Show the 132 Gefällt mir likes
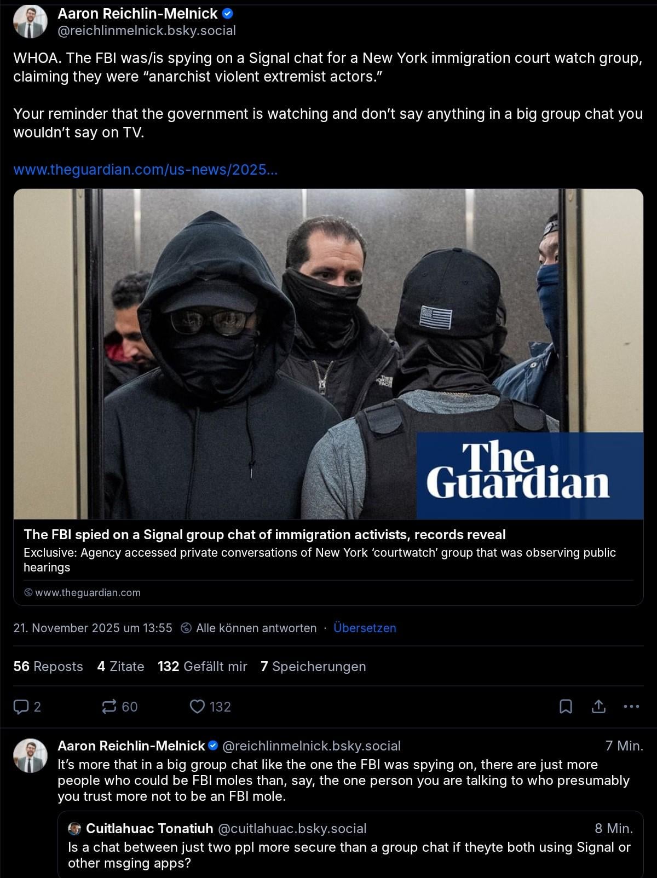Image resolution: width=657 pixels, height=878 pixels. (x=203, y=666)
